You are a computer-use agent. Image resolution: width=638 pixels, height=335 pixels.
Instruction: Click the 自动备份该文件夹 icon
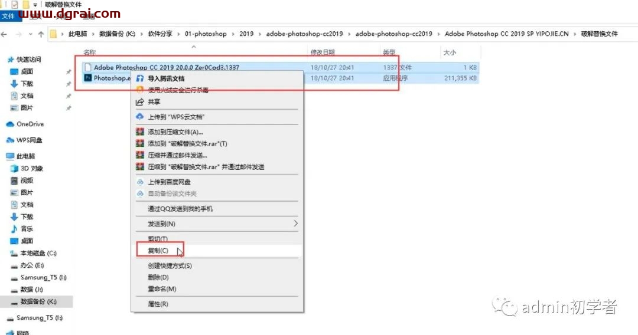click(140, 193)
